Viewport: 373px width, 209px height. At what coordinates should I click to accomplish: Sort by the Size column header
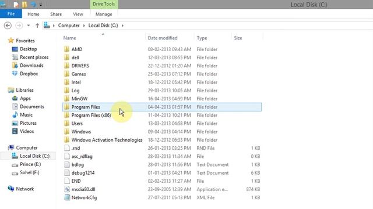pyautogui.click(x=238, y=38)
